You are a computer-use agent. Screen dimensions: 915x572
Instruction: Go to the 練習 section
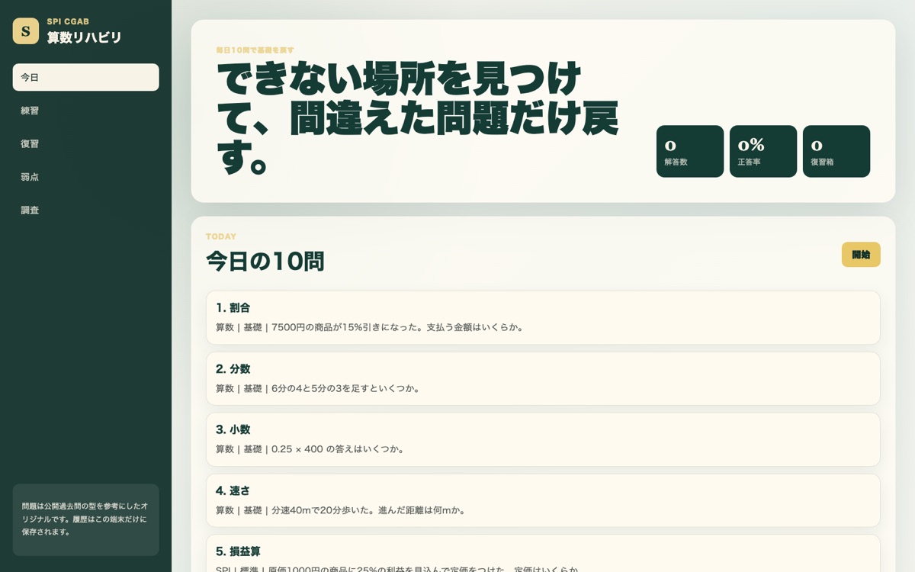[85, 111]
